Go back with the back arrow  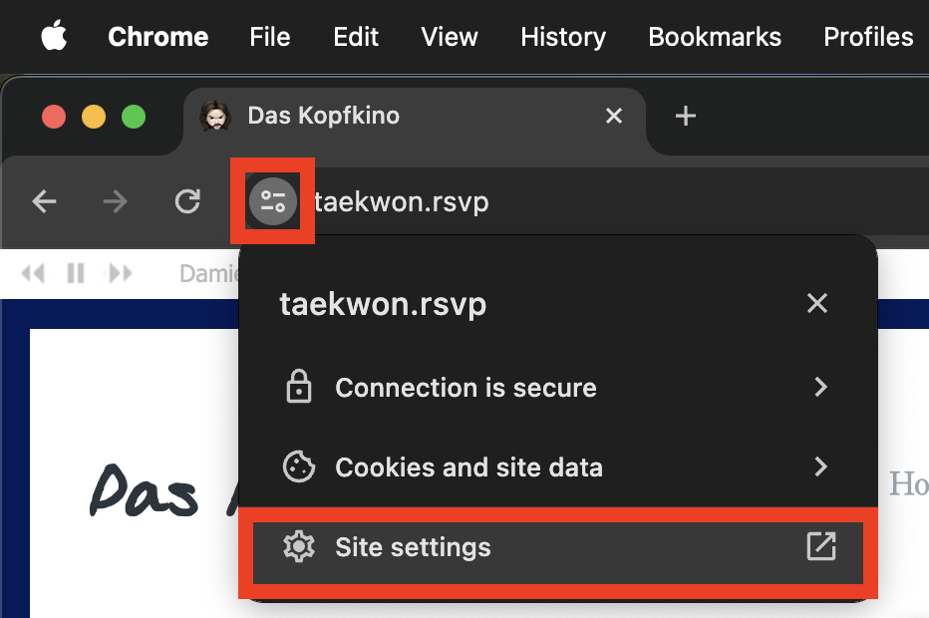tap(44, 201)
